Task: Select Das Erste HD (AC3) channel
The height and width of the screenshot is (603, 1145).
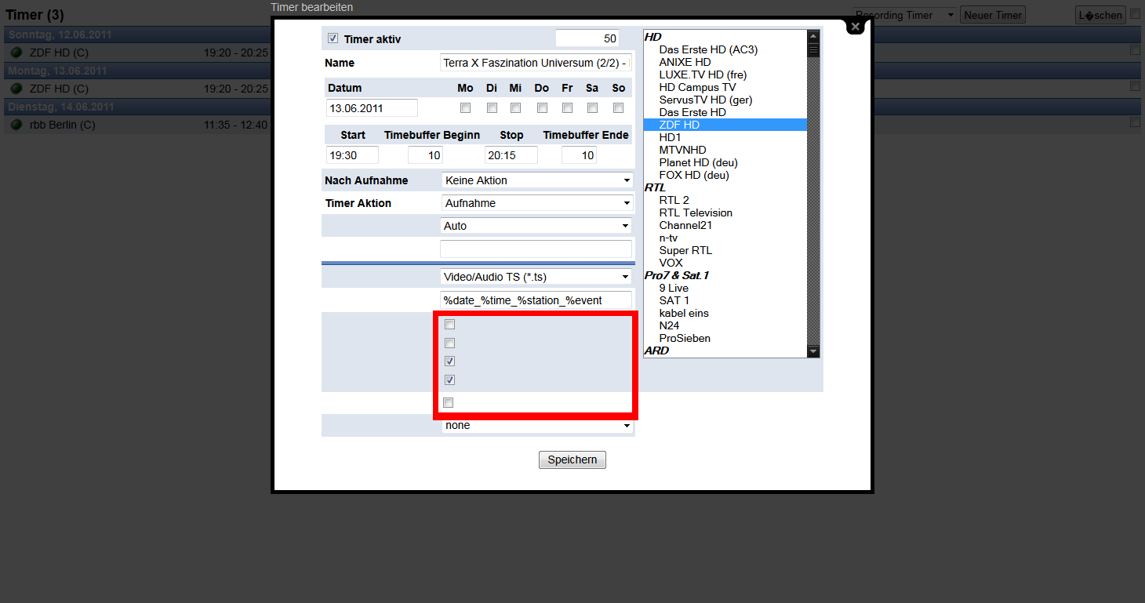Action: coord(708,49)
